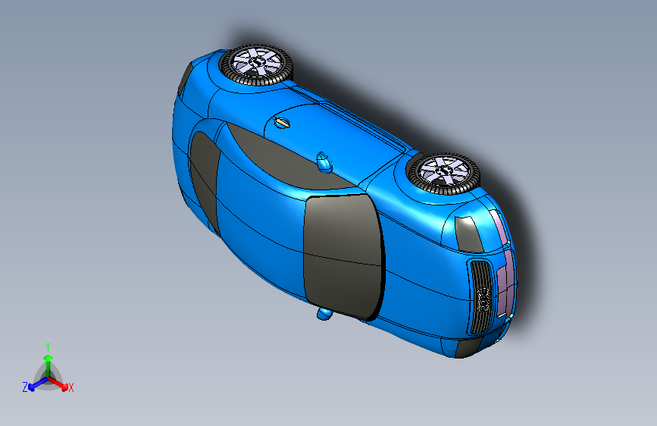Click the red X axis of the view triad

58,384
